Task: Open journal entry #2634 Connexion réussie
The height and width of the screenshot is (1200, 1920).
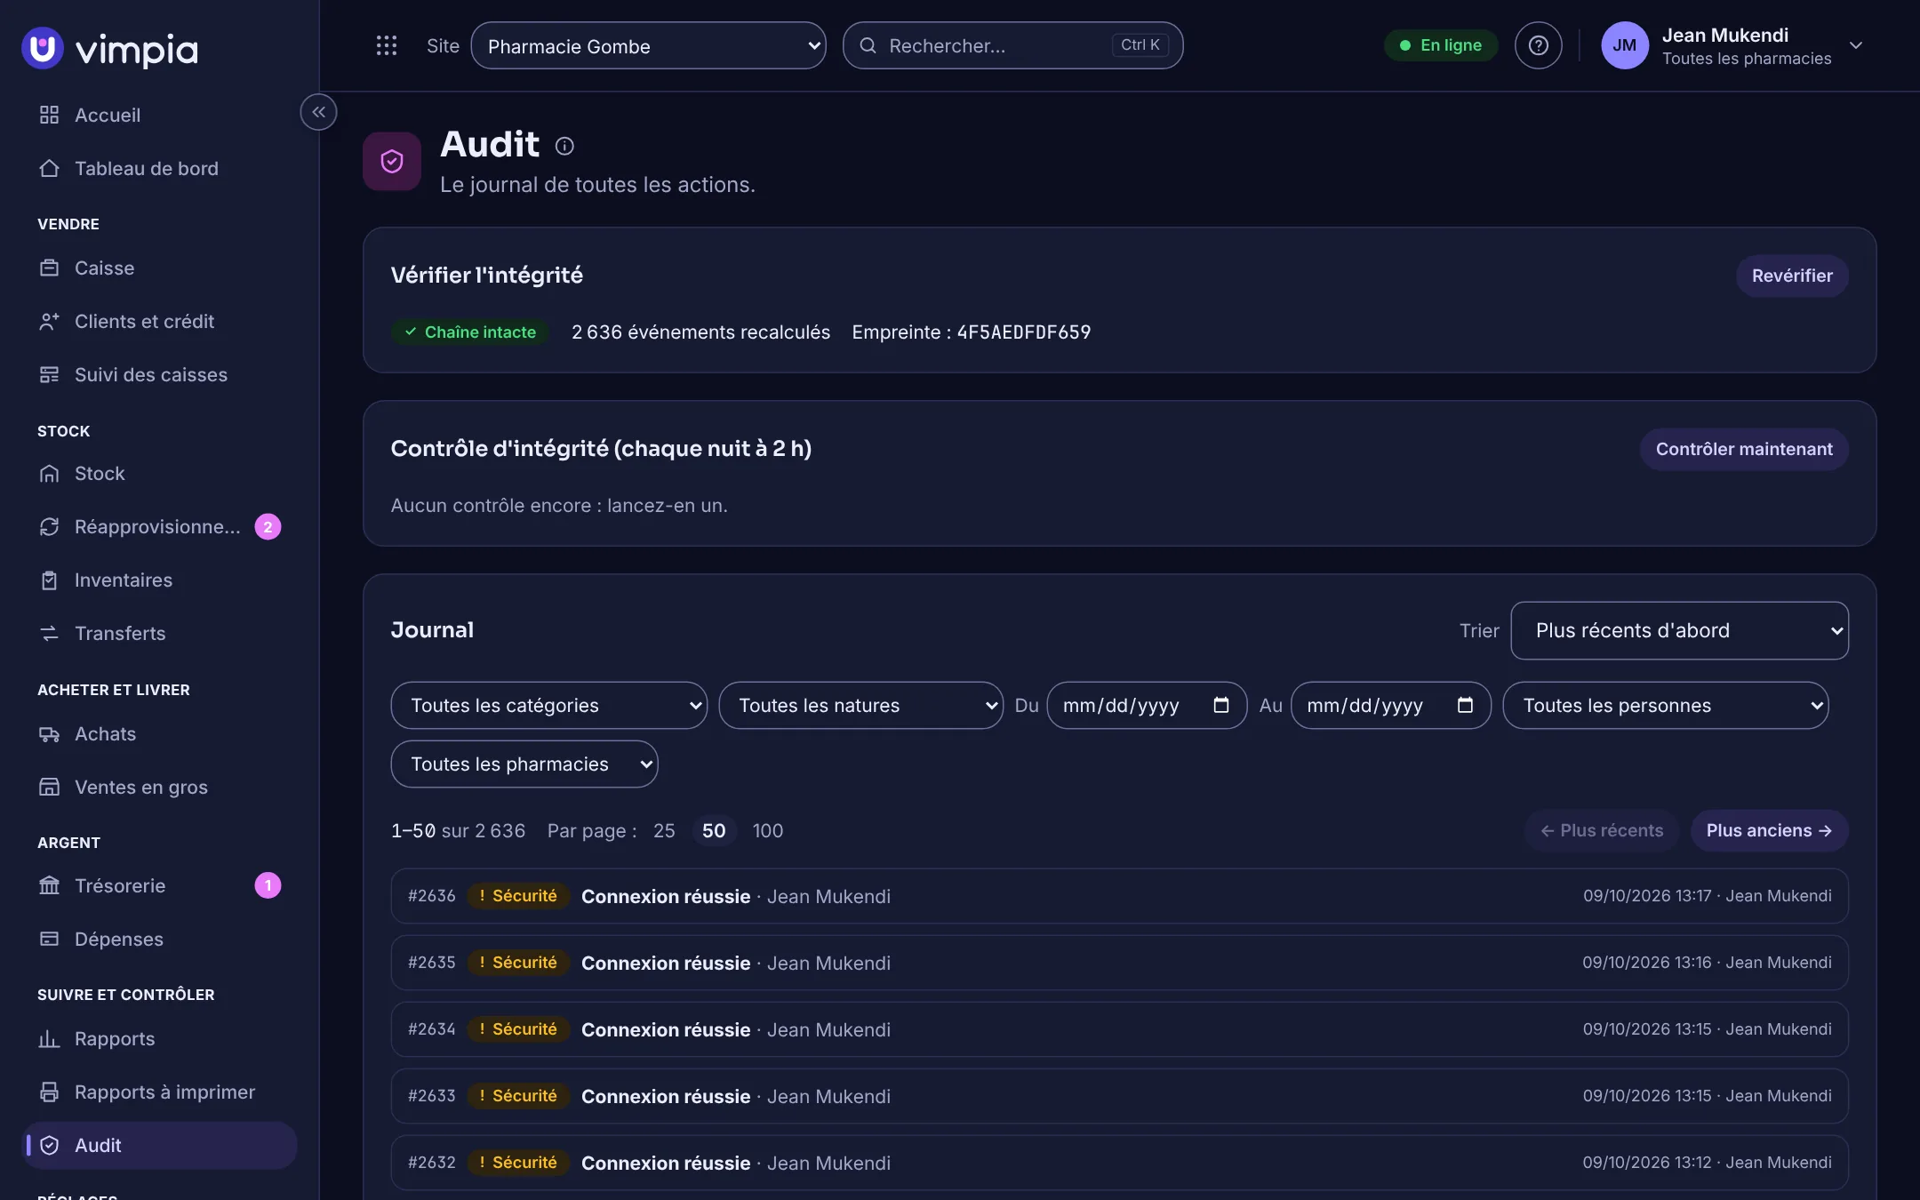Action: (x=1119, y=1029)
